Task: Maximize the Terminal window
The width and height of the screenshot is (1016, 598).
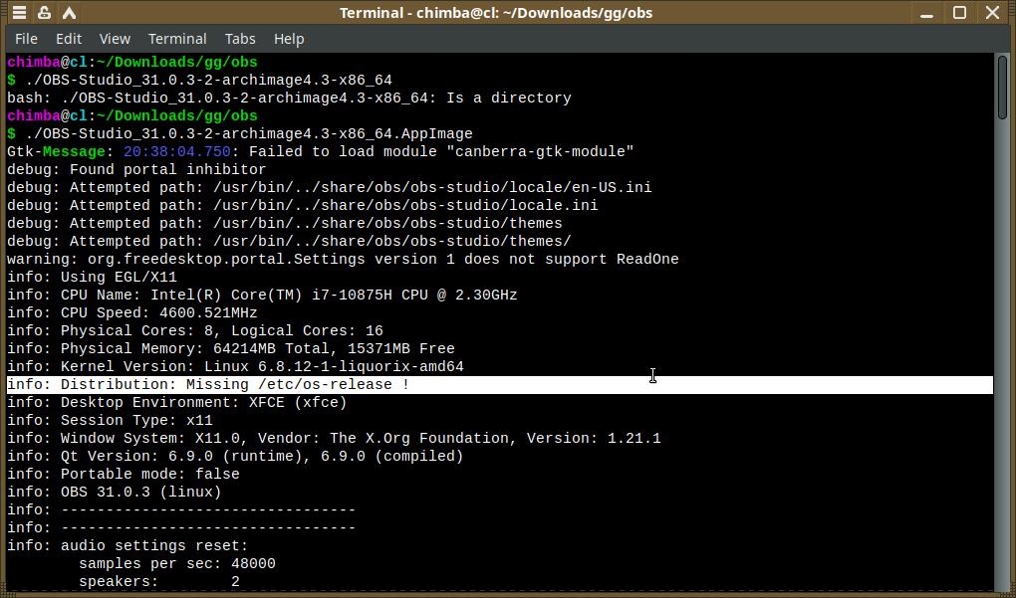Action: [959, 12]
